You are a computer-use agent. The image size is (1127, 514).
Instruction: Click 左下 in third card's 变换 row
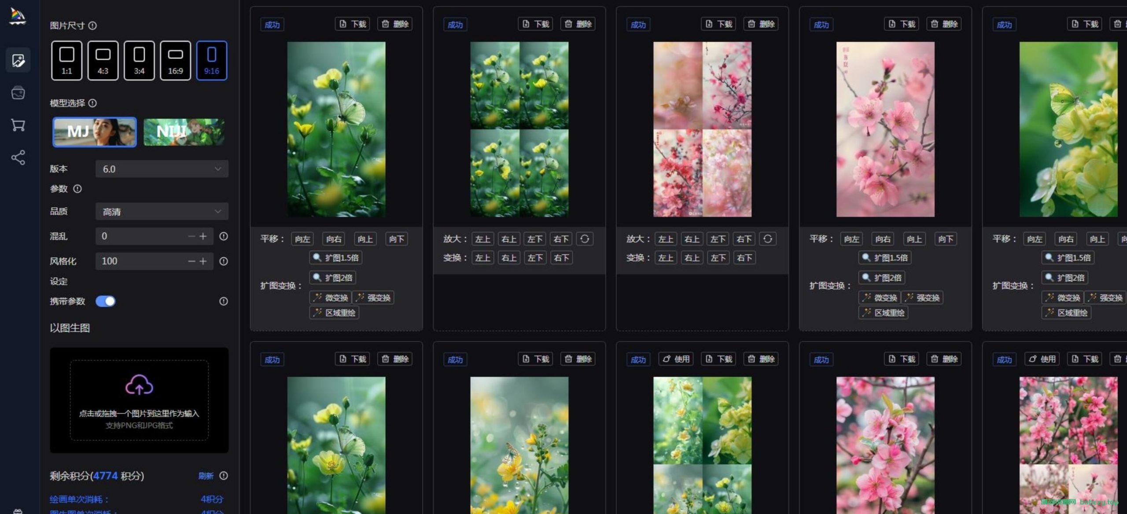(x=718, y=258)
